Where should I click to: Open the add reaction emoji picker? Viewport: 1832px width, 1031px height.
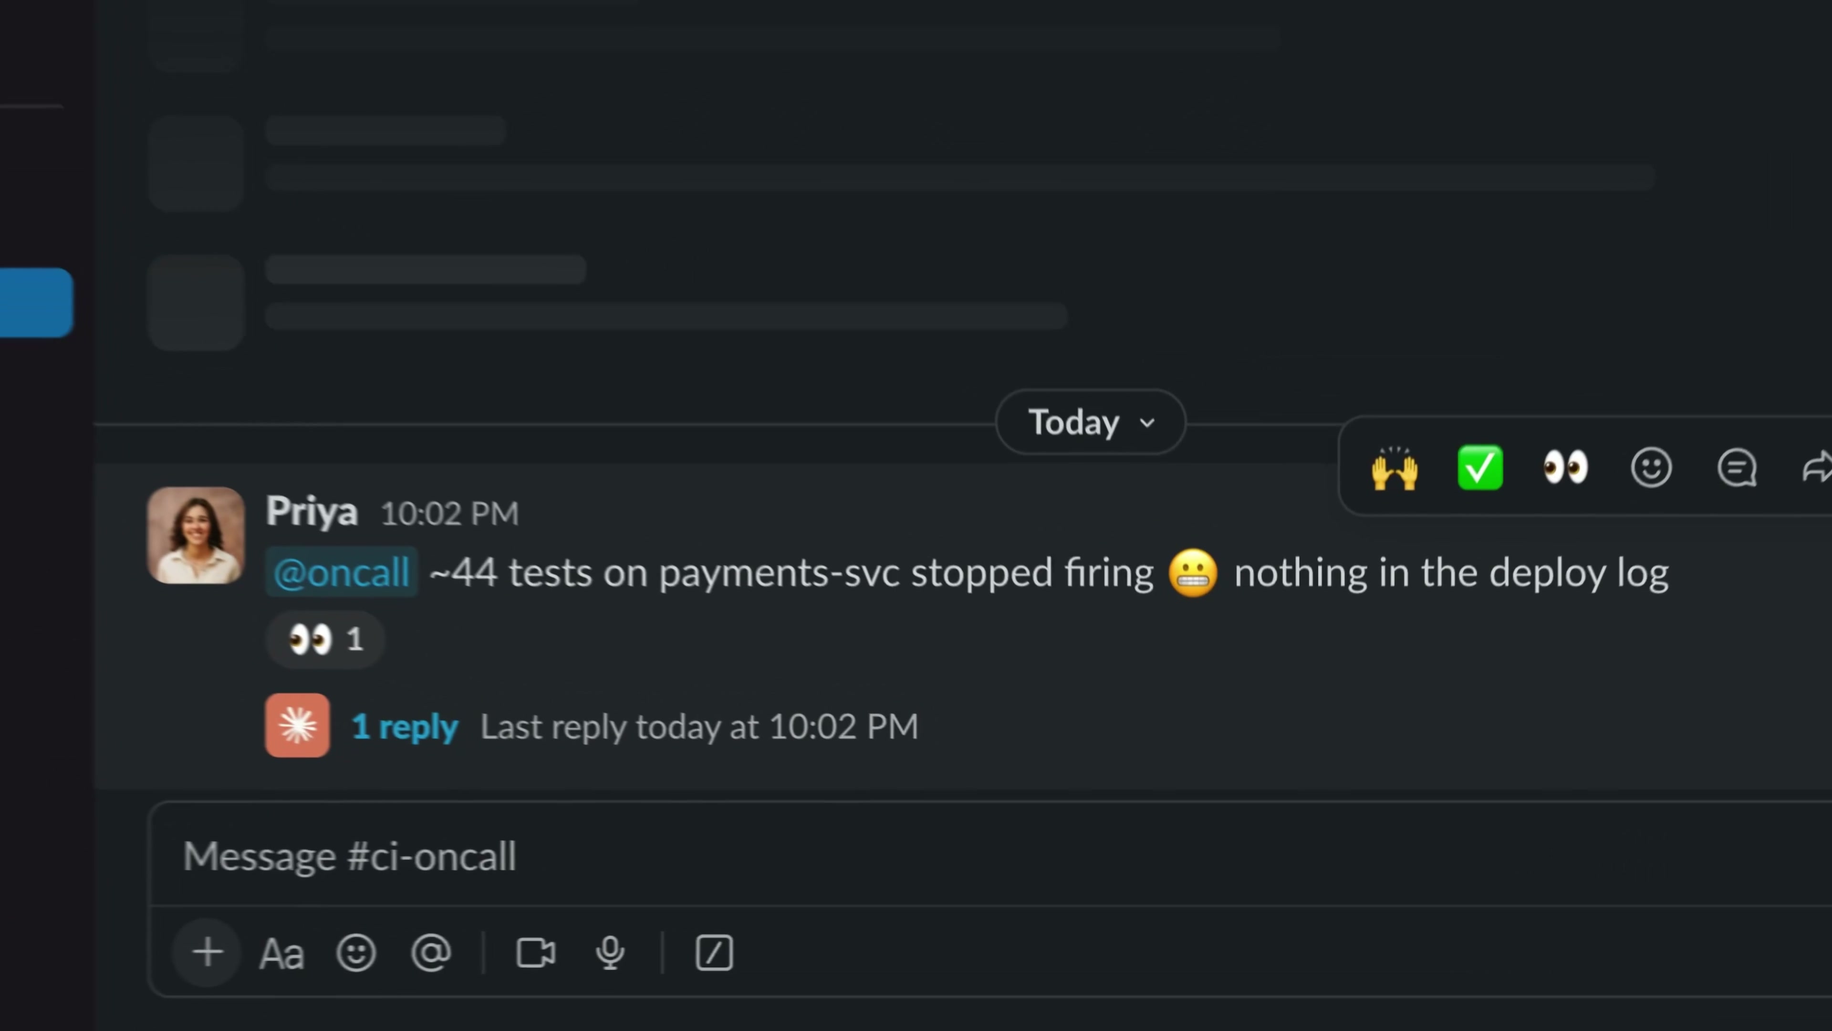1651,467
